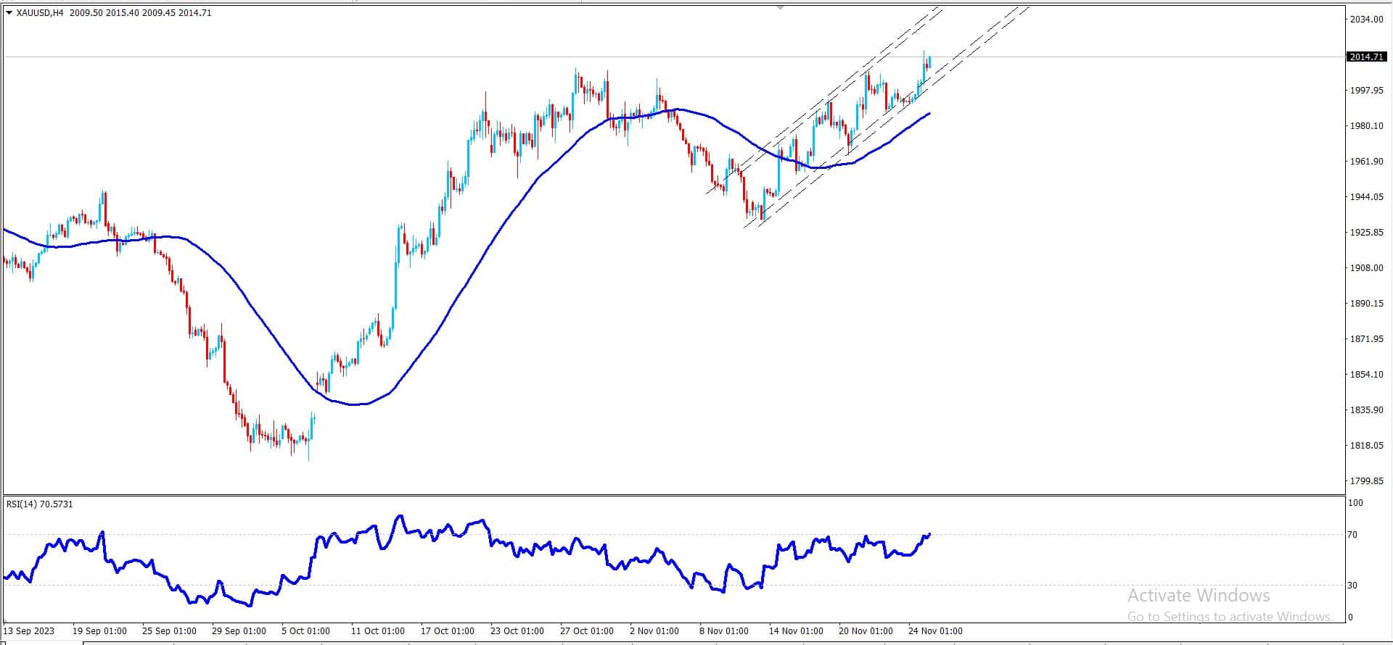
Task: Click the 1818.05 price scale label
Action: 1366,446
